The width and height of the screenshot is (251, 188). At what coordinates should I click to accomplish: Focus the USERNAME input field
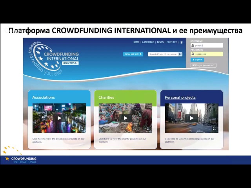click(x=207, y=45)
